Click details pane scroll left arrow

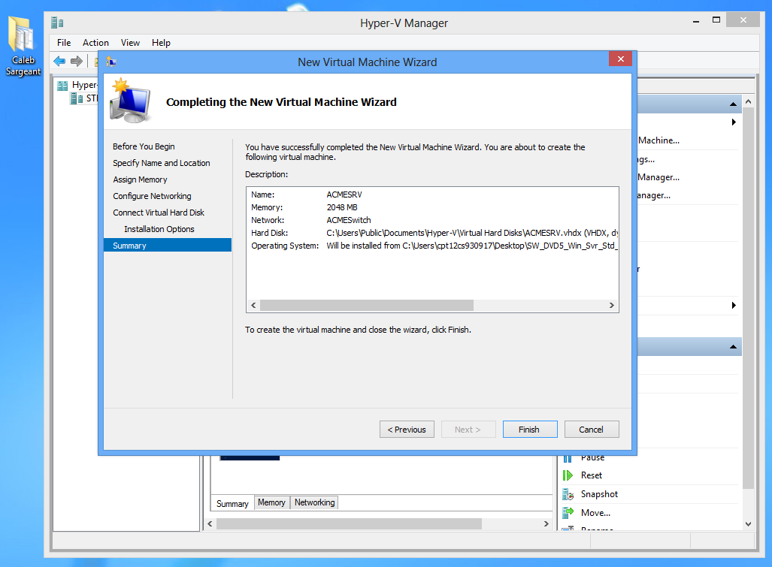[x=210, y=524]
